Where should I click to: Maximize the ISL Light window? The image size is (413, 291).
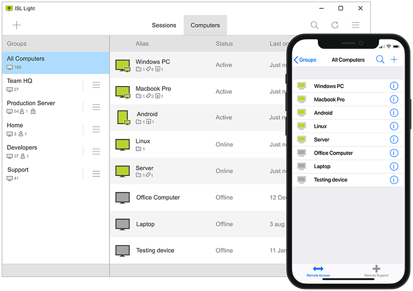(x=341, y=8)
